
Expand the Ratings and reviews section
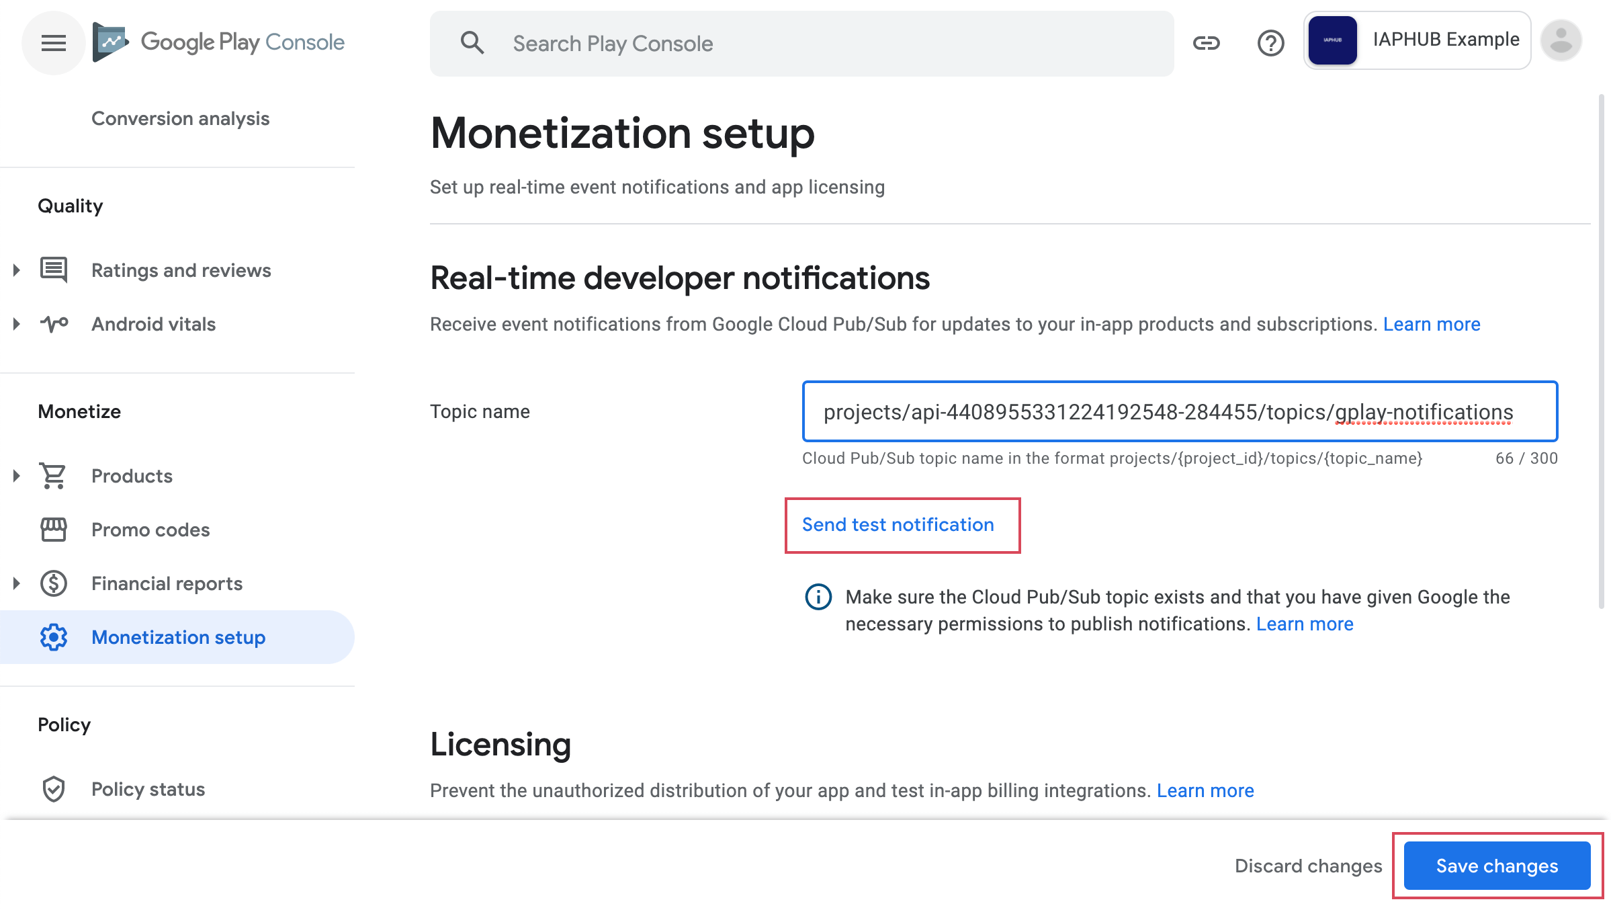(x=17, y=270)
